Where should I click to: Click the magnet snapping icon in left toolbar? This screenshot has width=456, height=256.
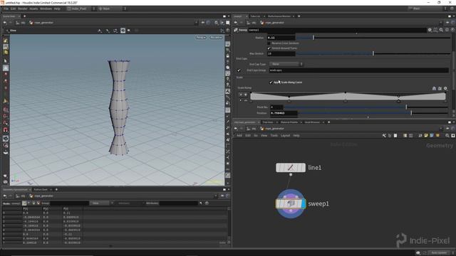click(x=6, y=130)
